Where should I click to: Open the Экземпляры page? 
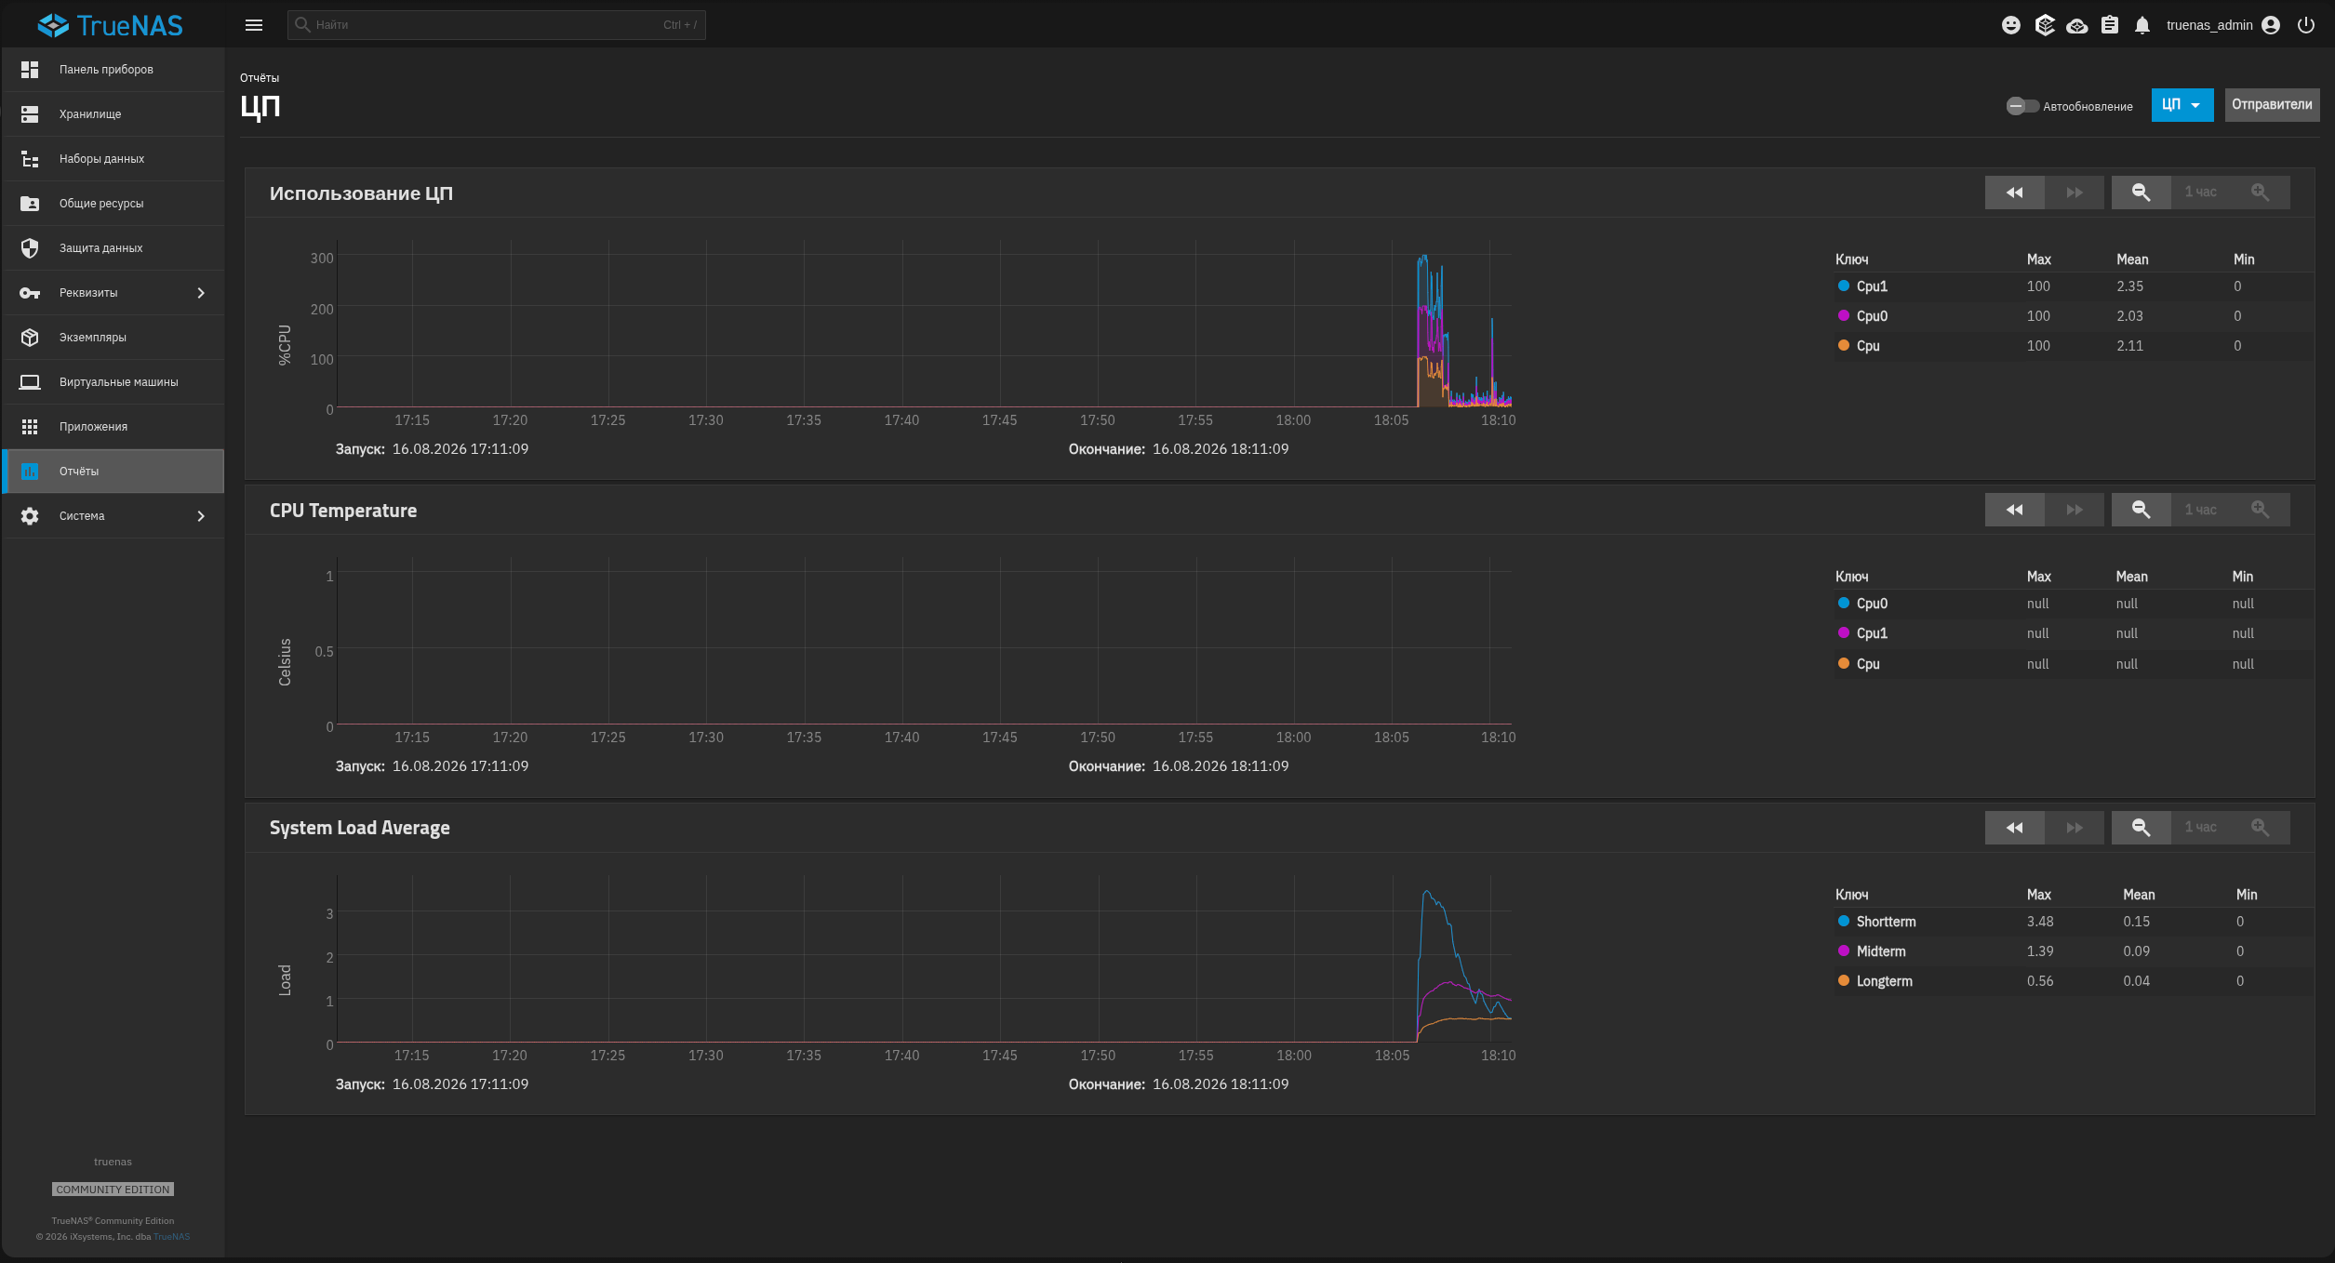click(113, 338)
